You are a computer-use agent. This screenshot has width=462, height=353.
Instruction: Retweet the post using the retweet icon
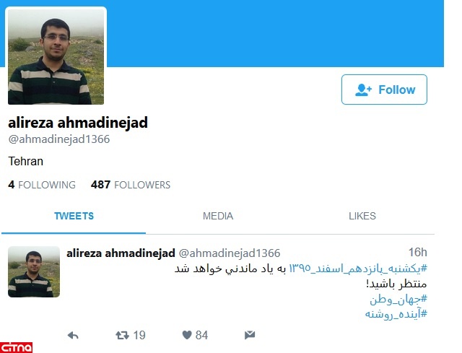coord(122,335)
